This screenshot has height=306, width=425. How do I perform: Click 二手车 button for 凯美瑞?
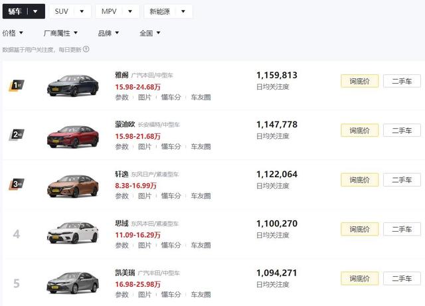pos(402,278)
